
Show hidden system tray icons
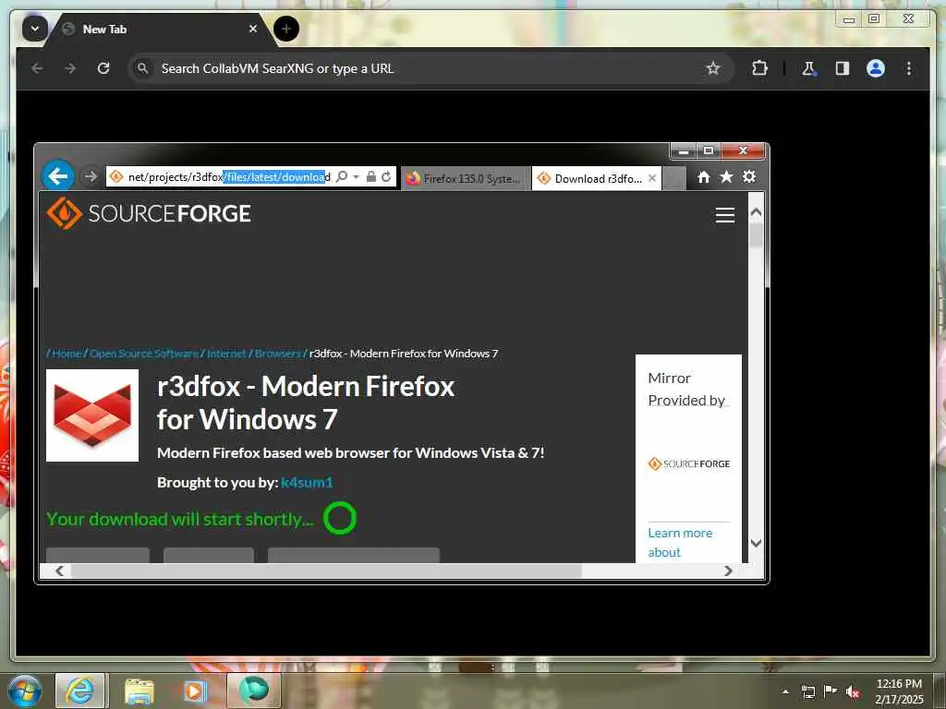coord(785,691)
